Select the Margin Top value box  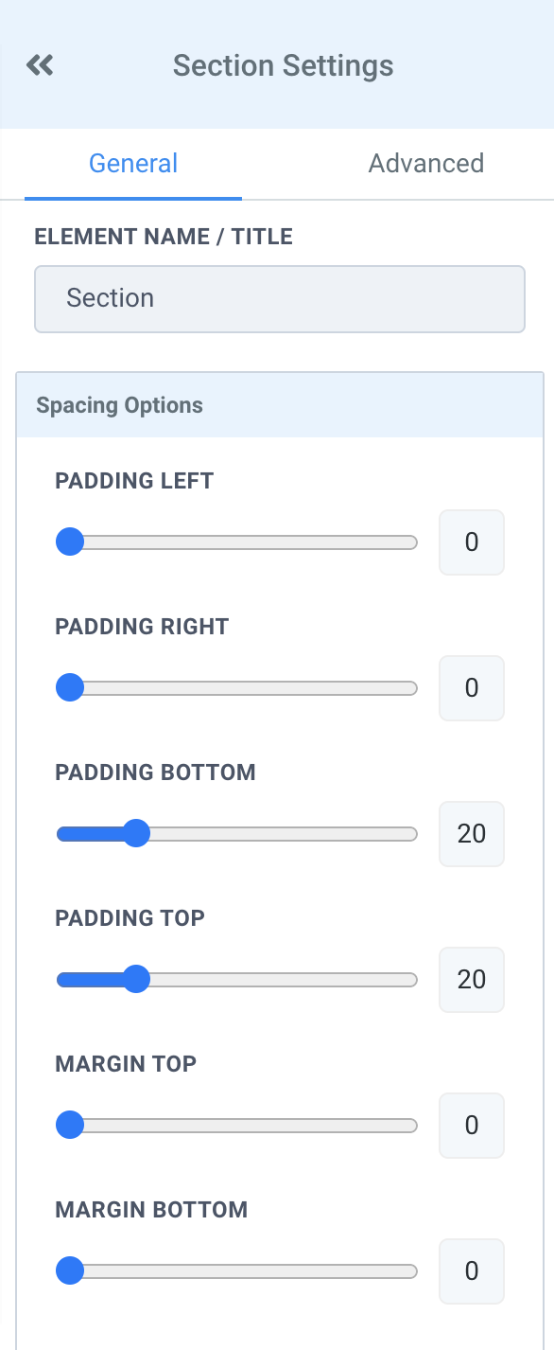[471, 1125]
